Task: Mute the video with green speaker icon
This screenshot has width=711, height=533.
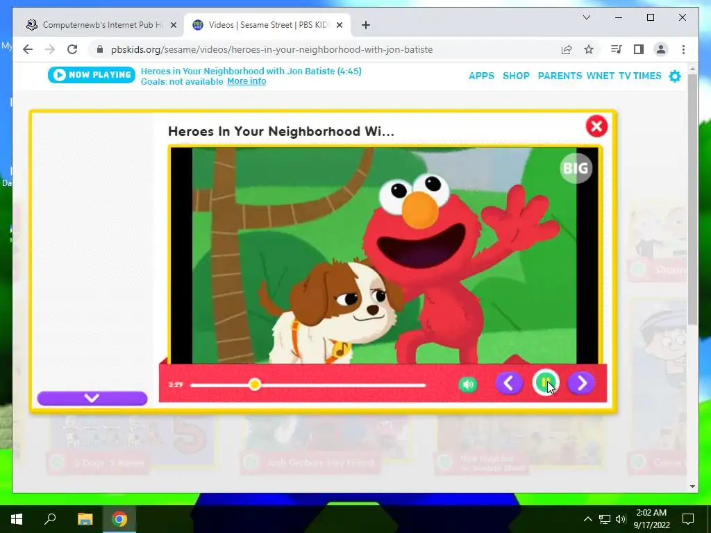Action: pyautogui.click(x=467, y=384)
